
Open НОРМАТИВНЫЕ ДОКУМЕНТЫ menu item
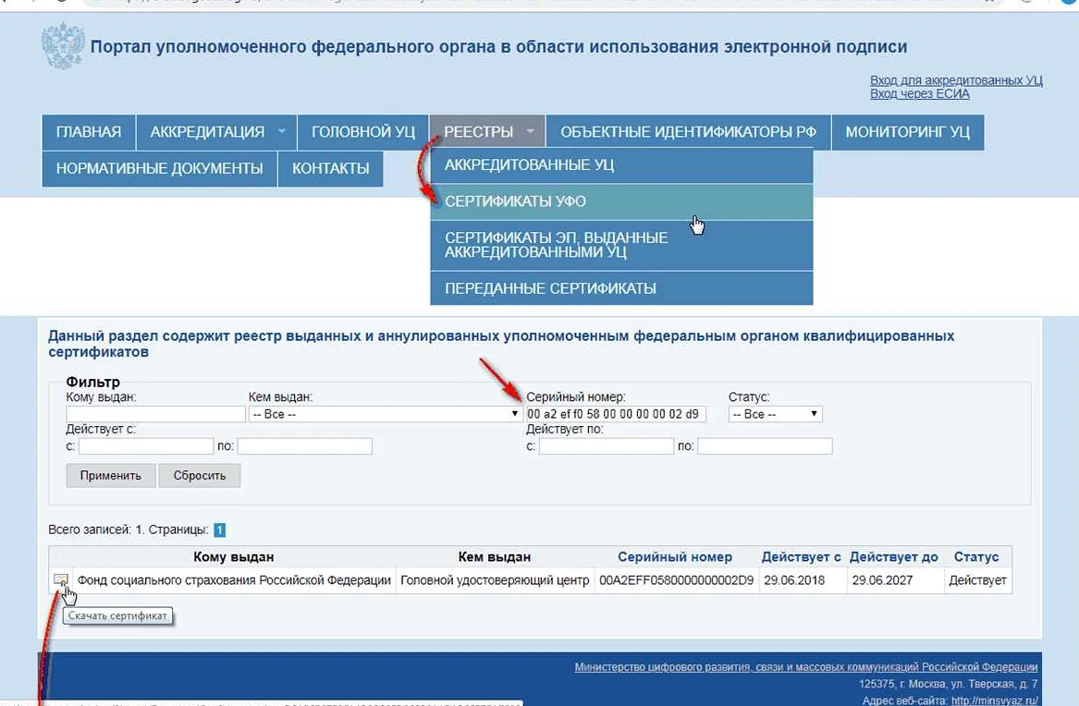[x=160, y=168]
